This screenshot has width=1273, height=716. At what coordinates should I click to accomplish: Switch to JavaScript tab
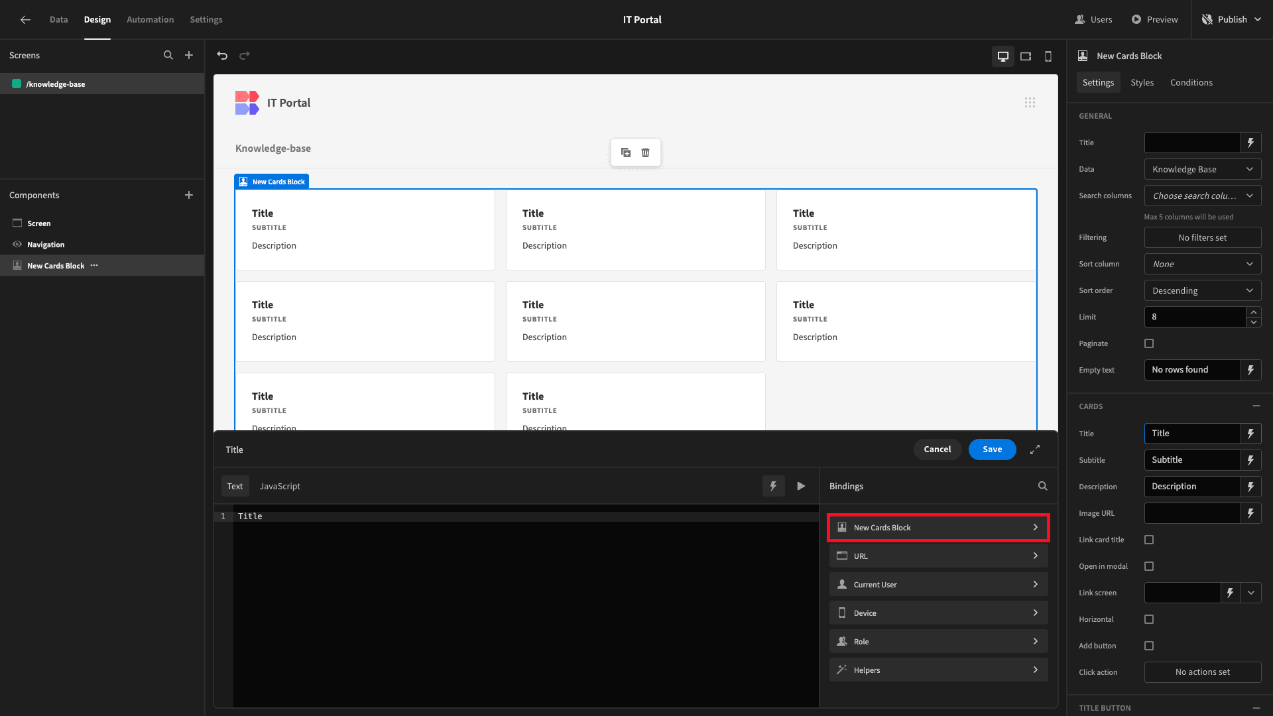pyautogui.click(x=280, y=486)
